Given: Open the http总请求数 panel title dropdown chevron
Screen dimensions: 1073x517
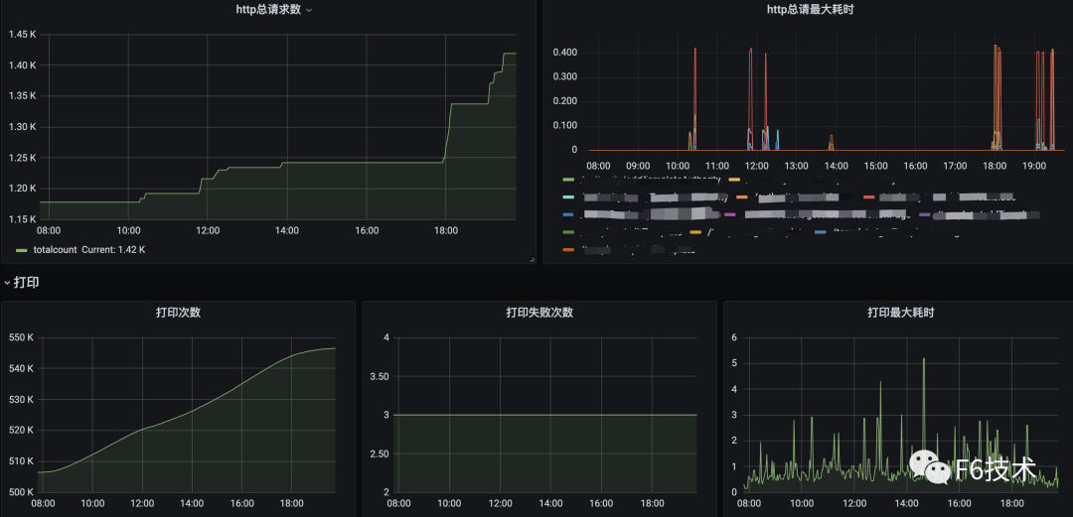Looking at the screenshot, I should point(309,10).
